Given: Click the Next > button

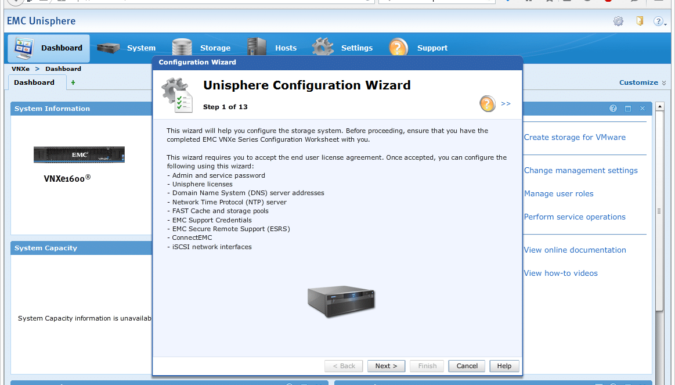Looking at the screenshot, I should pos(386,366).
